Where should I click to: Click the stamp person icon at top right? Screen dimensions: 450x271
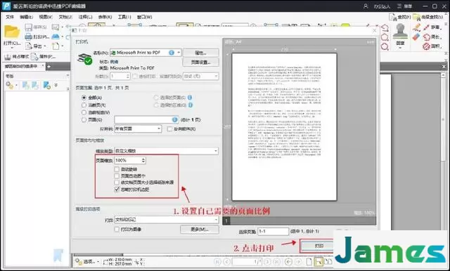[400, 31]
